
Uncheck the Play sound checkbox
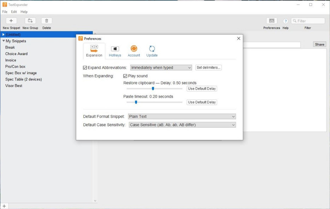click(125, 76)
